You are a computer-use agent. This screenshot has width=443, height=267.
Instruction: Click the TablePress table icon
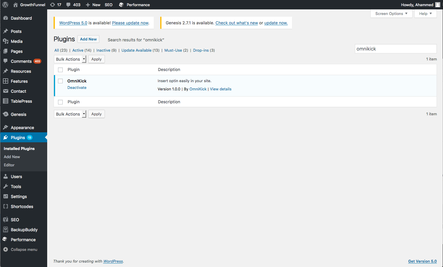6,101
